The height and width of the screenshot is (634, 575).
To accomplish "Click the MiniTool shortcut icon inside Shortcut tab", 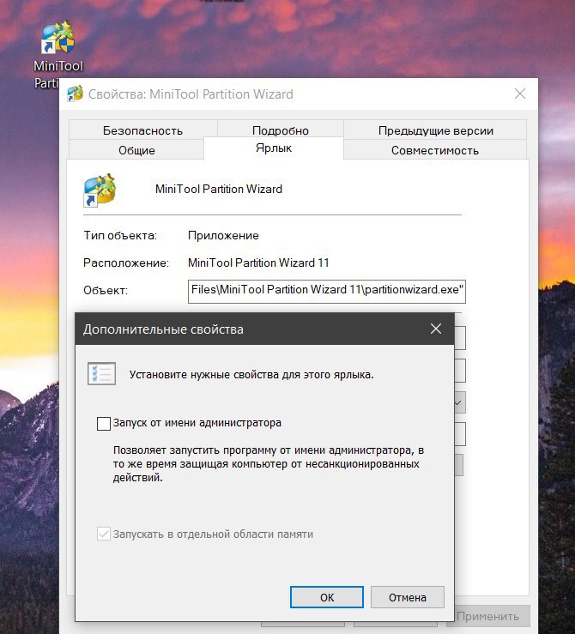I will point(100,190).
